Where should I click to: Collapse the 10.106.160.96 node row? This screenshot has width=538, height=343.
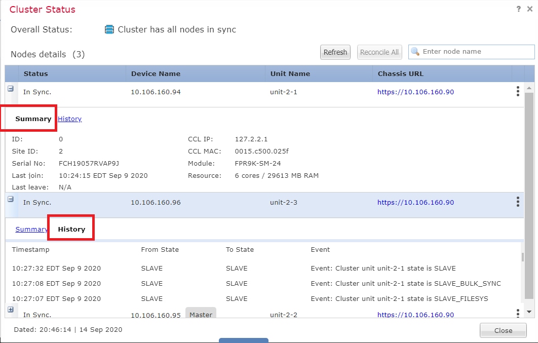(11, 199)
